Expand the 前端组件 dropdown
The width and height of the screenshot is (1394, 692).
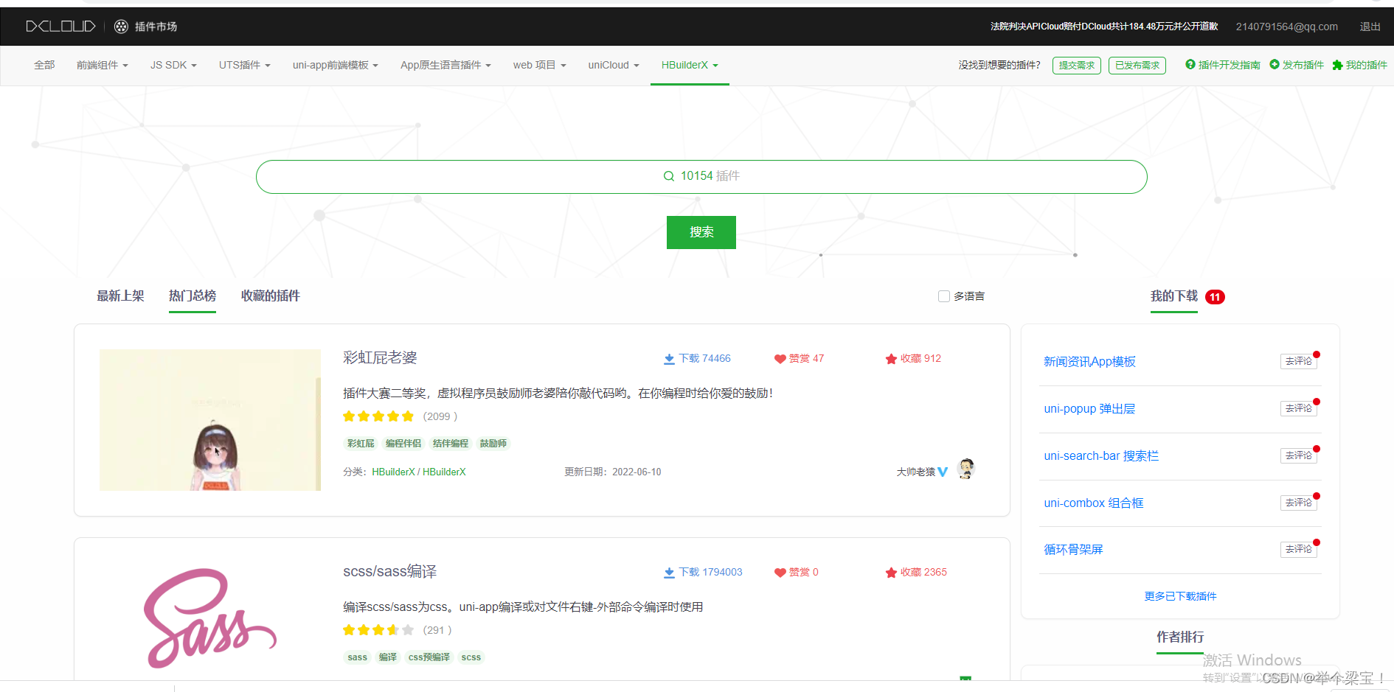(103, 65)
